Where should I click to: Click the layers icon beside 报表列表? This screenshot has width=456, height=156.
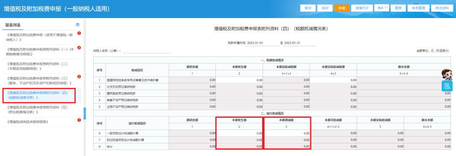(x=78, y=25)
